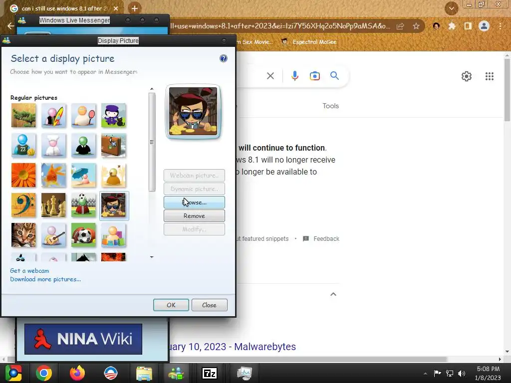Viewport: 511px width, 383px height.
Task: Start Google voice search microphone
Action: tap(294, 76)
